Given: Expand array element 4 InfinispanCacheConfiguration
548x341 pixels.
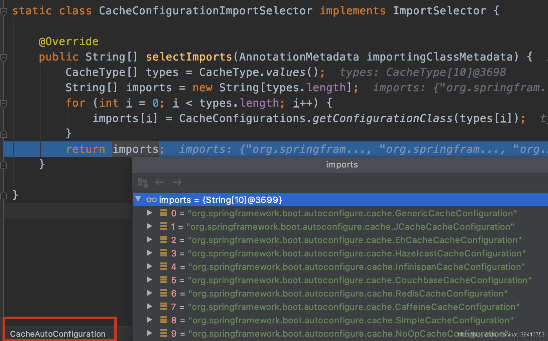Looking at the screenshot, I should point(149,266).
